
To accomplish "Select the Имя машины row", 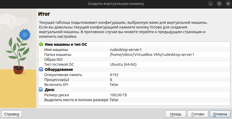I will (56, 50).
